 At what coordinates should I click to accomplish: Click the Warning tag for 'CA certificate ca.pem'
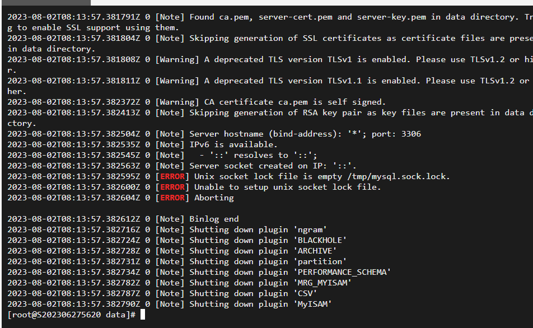(177, 102)
